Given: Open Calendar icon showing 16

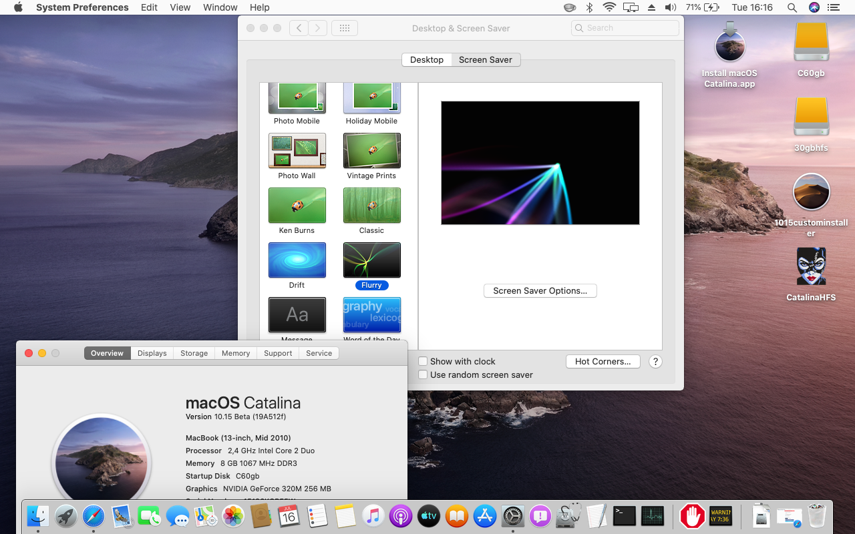Looking at the screenshot, I should click(289, 516).
